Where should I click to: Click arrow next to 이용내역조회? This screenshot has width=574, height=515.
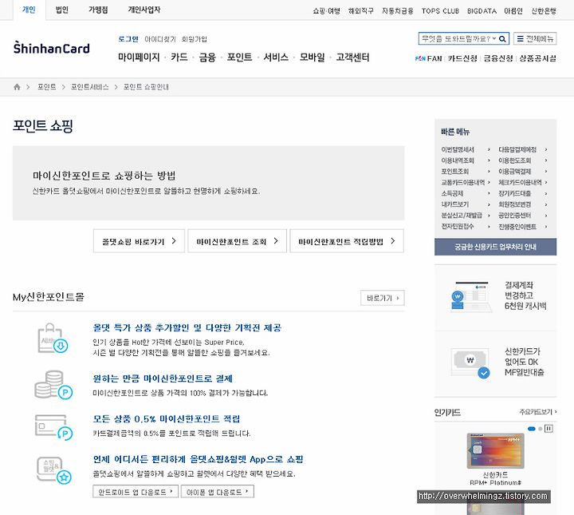(489, 160)
